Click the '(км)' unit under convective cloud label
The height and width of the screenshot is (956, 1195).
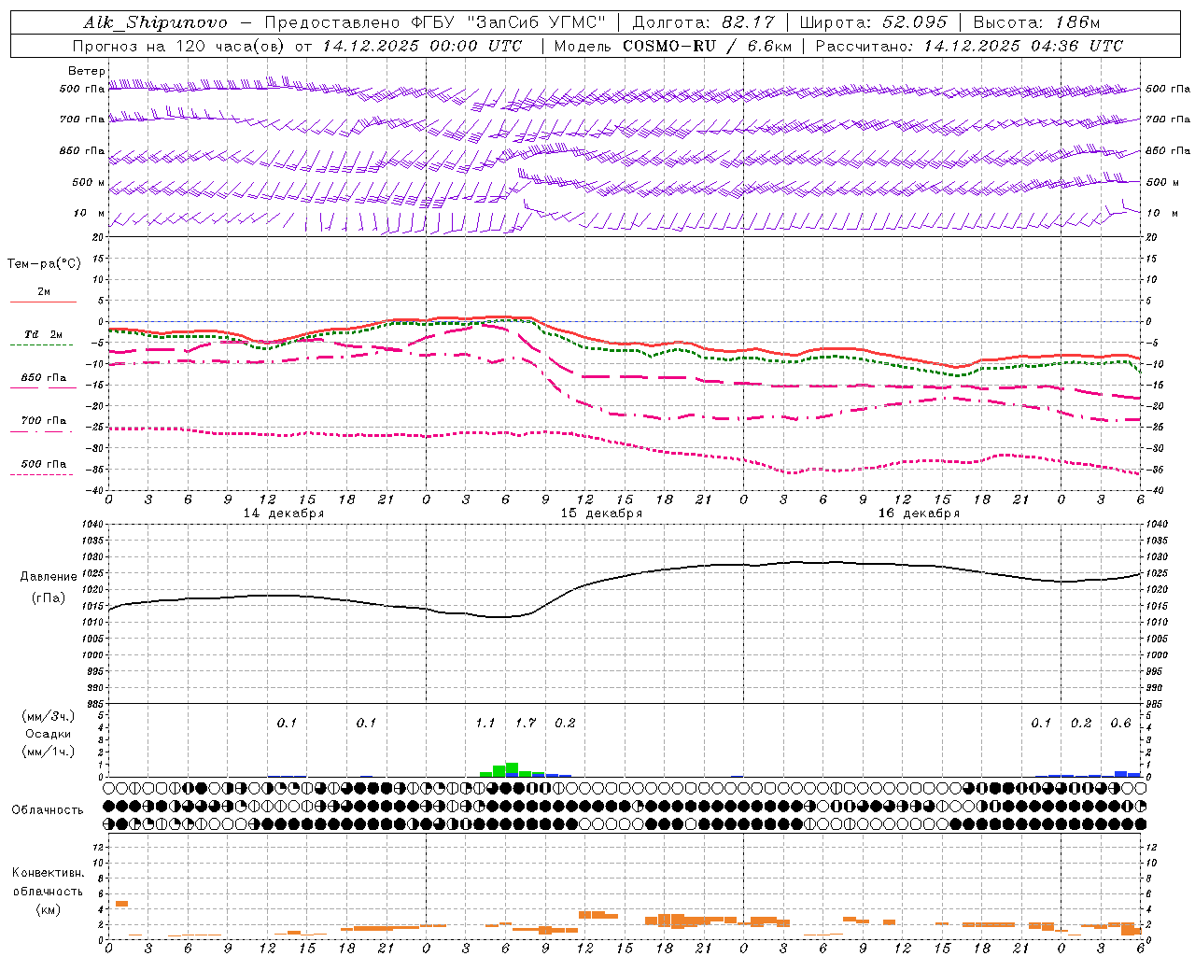pyautogui.click(x=49, y=909)
